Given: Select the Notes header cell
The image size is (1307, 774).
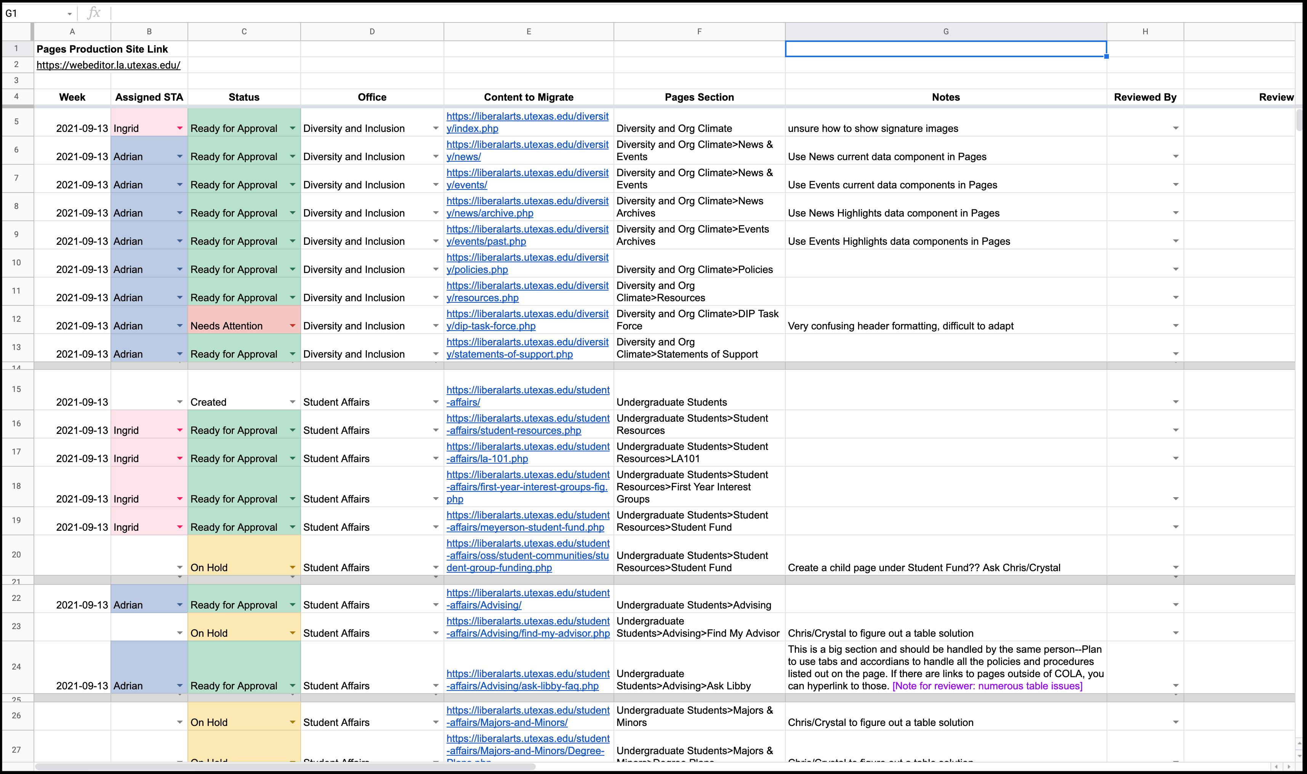Looking at the screenshot, I should click(946, 97).
